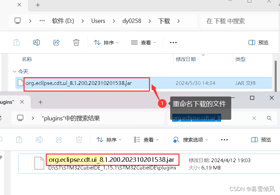Screen dimensions: 280x195
Task: Go to Users folder in the breadcrumb
Action: [x=98, y=21]
